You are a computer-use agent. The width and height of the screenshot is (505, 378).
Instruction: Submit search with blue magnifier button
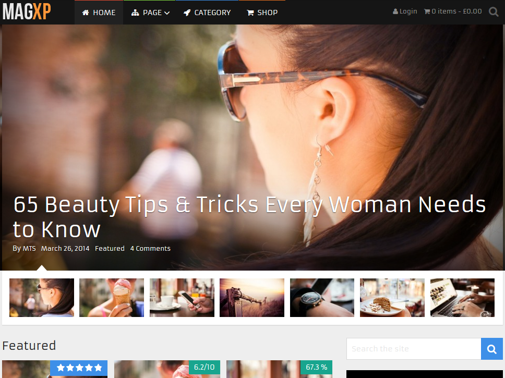pos(492,349)
